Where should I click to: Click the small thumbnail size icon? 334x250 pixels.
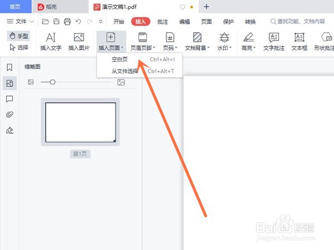[31, 82]
